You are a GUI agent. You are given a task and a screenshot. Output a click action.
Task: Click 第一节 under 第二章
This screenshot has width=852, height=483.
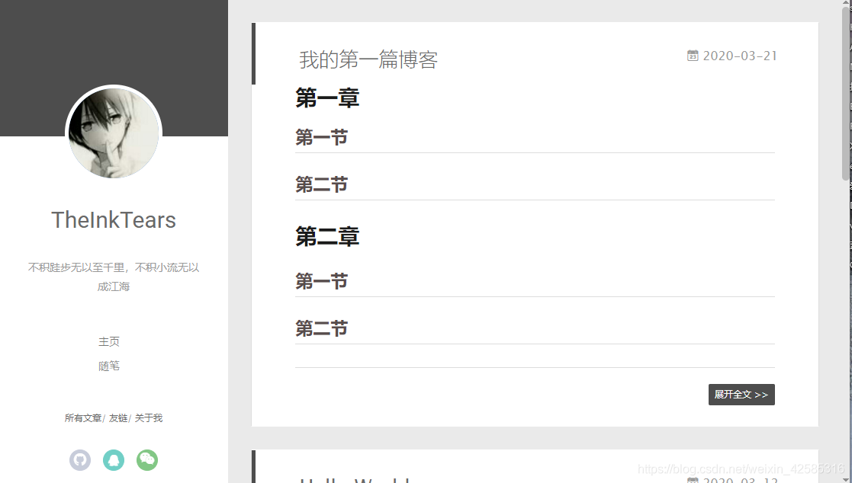click(321, 281)
